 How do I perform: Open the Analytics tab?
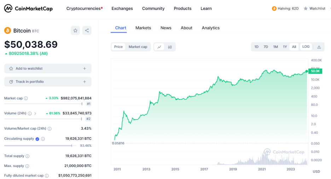click(211, 28)
